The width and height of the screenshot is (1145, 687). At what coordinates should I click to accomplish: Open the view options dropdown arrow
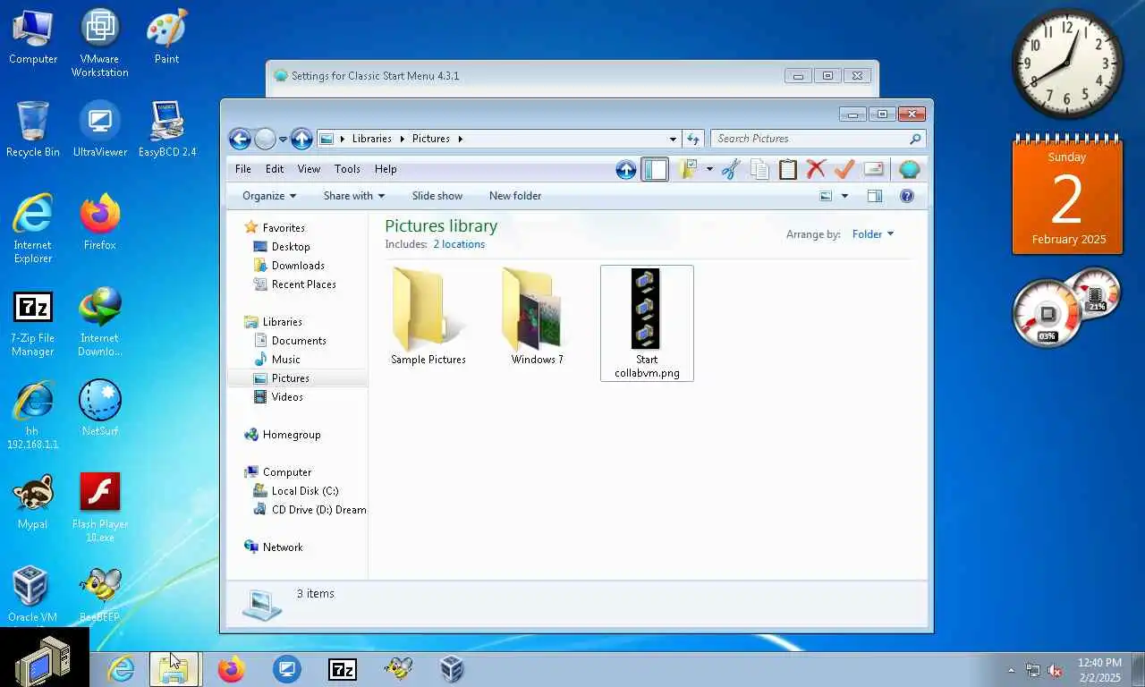coord(844,196)
